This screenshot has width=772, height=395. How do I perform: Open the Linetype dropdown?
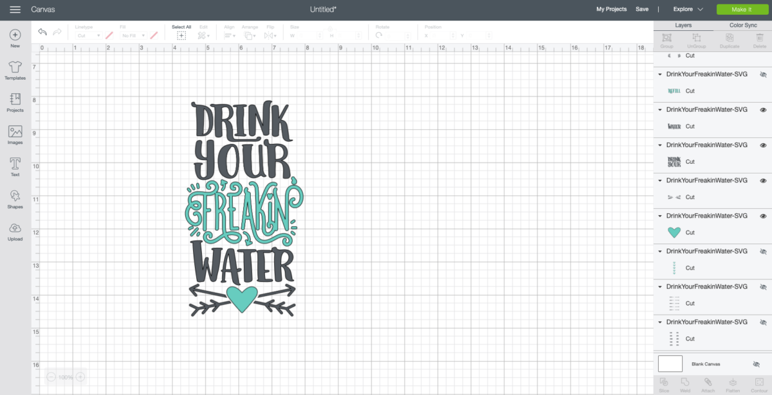tap(89, 36)
